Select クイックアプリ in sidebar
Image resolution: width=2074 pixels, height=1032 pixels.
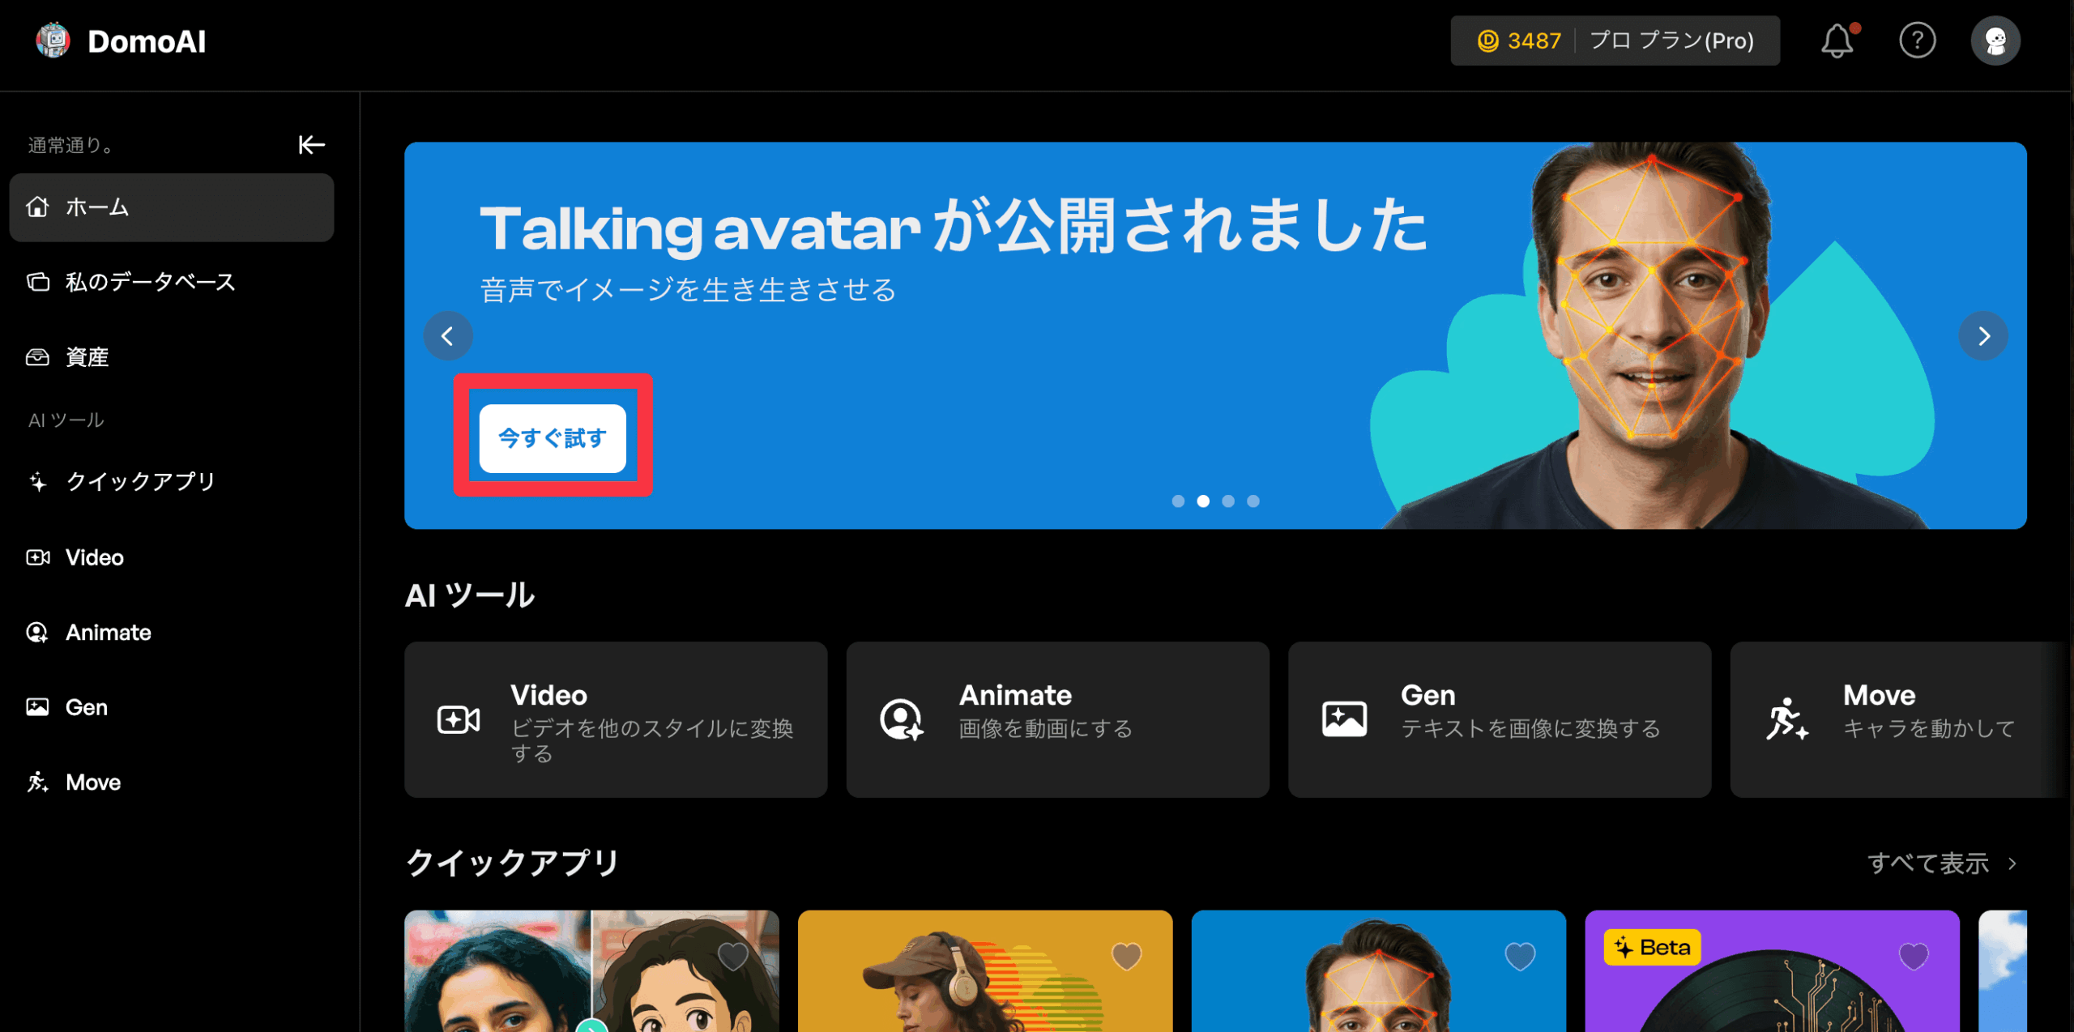[140, 482]
